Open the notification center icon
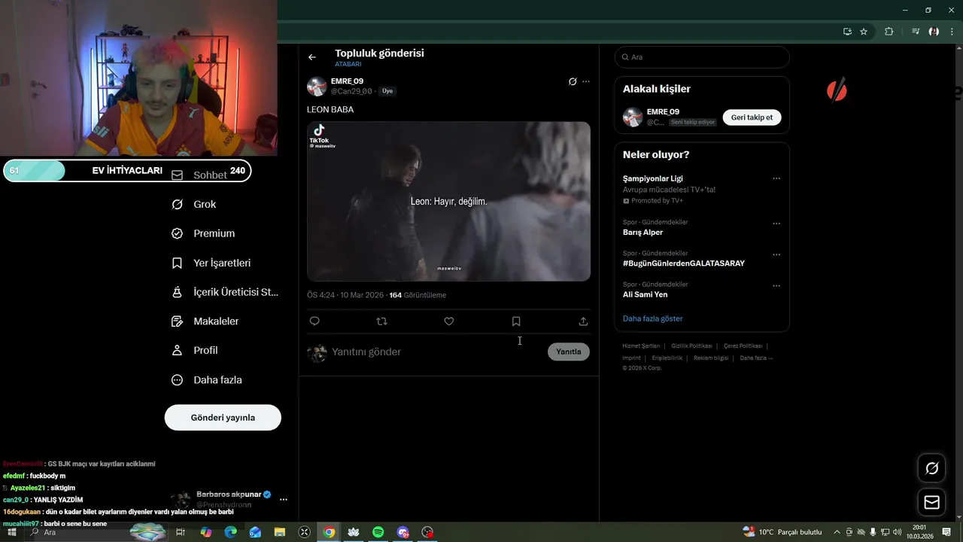The height and width of the screenshot is (542, 963). pos(947,532)
